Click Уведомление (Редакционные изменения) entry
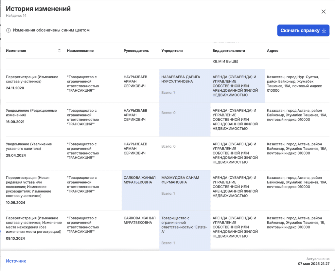 click(x=31, y=113)
